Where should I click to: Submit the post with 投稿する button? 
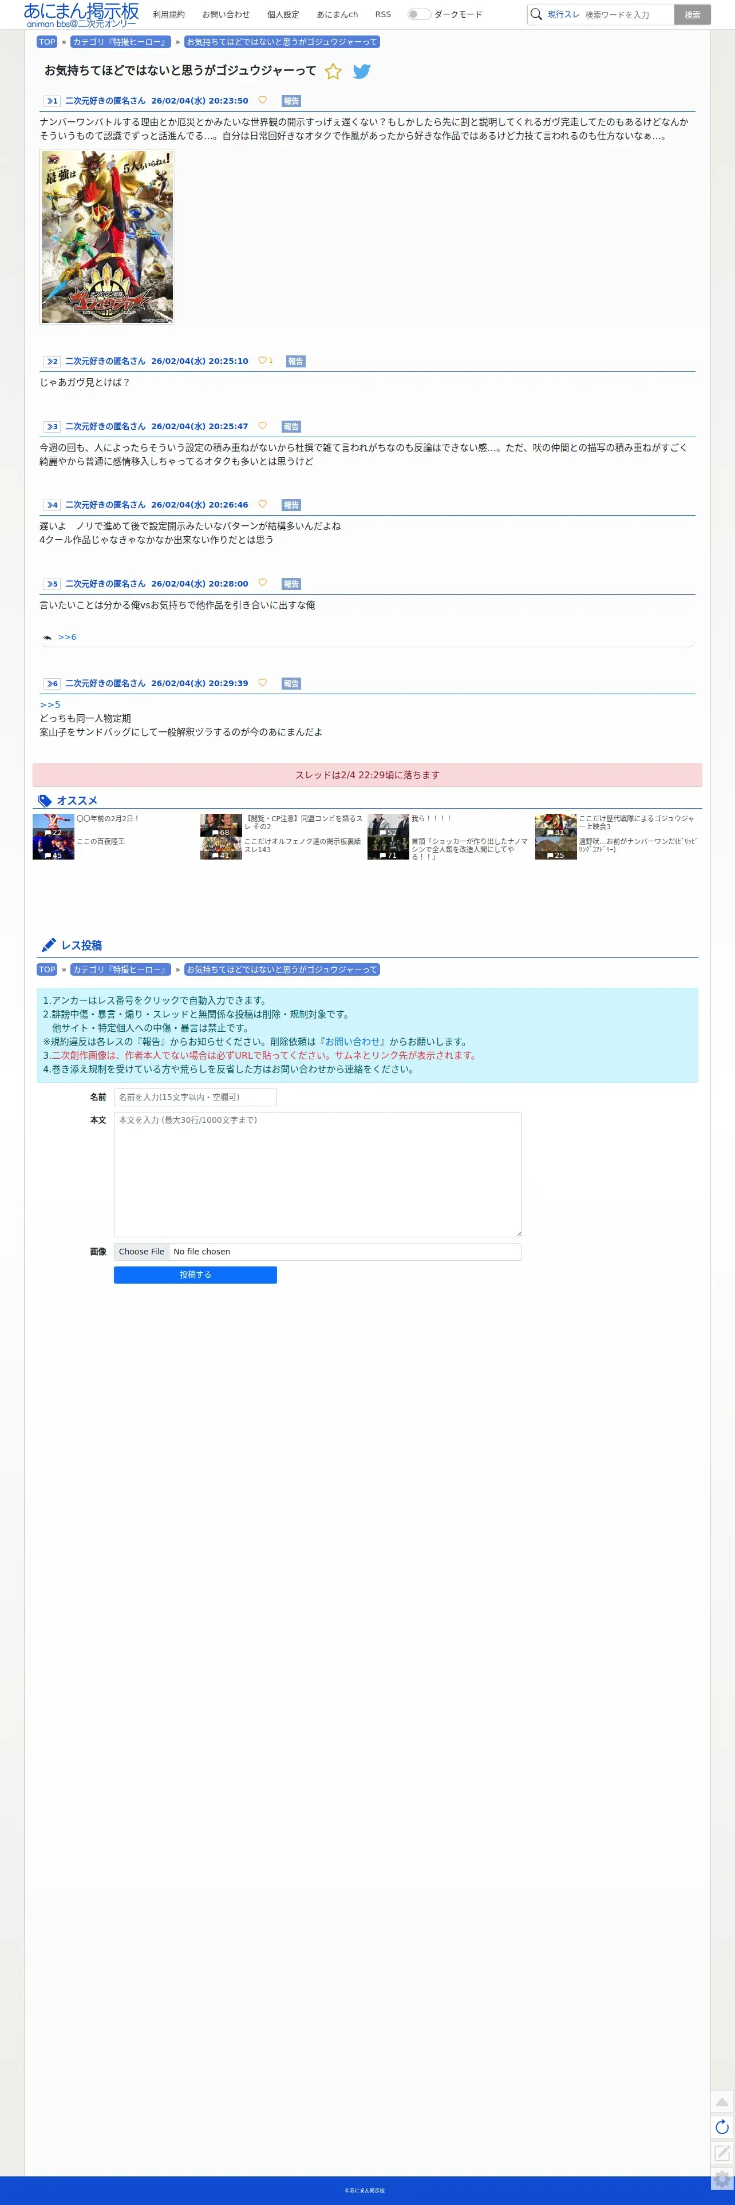[x=195, y=1274]
